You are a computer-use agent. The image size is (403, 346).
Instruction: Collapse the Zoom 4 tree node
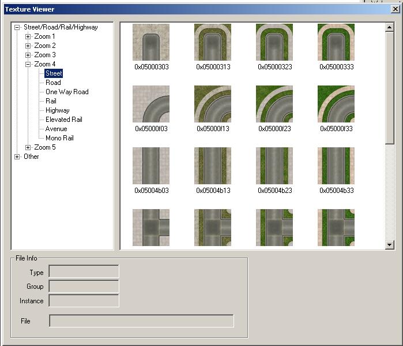point(28,64)
